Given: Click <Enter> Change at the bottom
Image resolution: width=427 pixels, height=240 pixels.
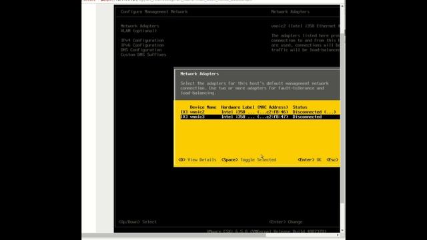Looking at the screenshot, I should tap(286, 222).
